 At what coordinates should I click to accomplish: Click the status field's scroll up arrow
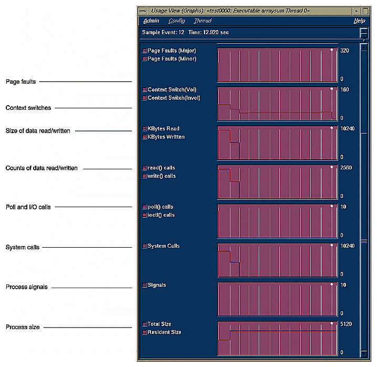363,30
